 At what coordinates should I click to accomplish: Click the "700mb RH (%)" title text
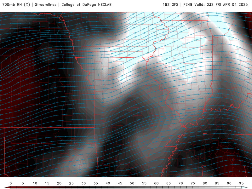[x=16, y=4]
